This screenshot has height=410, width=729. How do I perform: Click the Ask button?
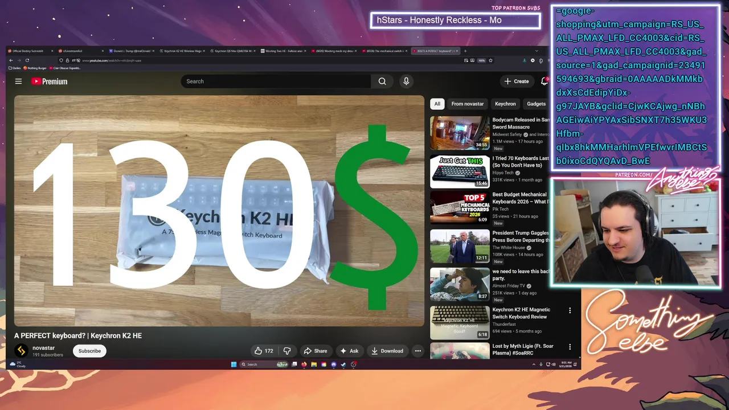tap(349, 351)
